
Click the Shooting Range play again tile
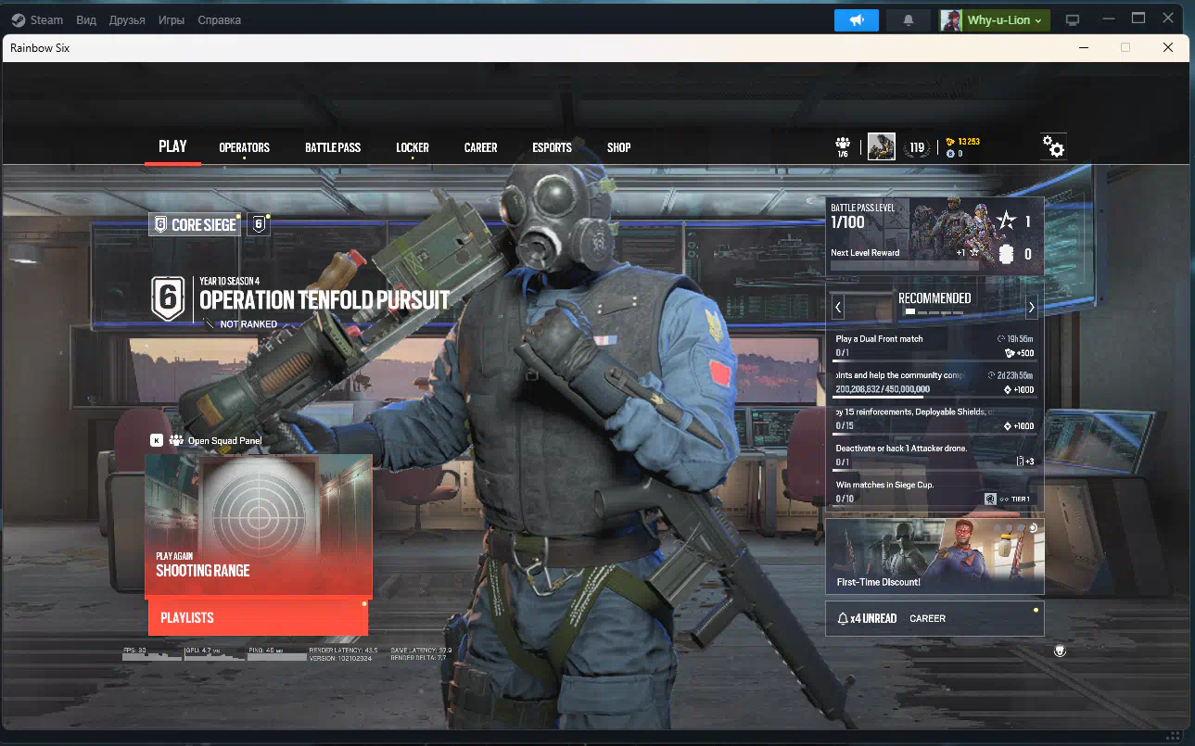point(259,525)
